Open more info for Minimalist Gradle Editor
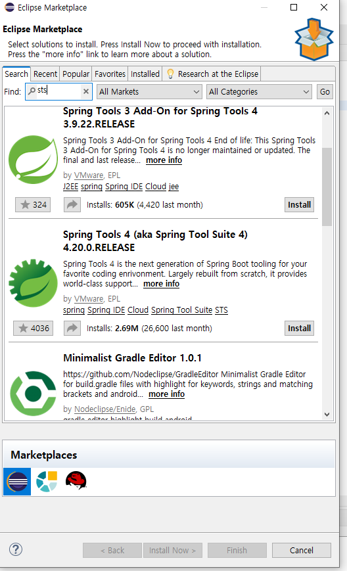 coord(166,394)
